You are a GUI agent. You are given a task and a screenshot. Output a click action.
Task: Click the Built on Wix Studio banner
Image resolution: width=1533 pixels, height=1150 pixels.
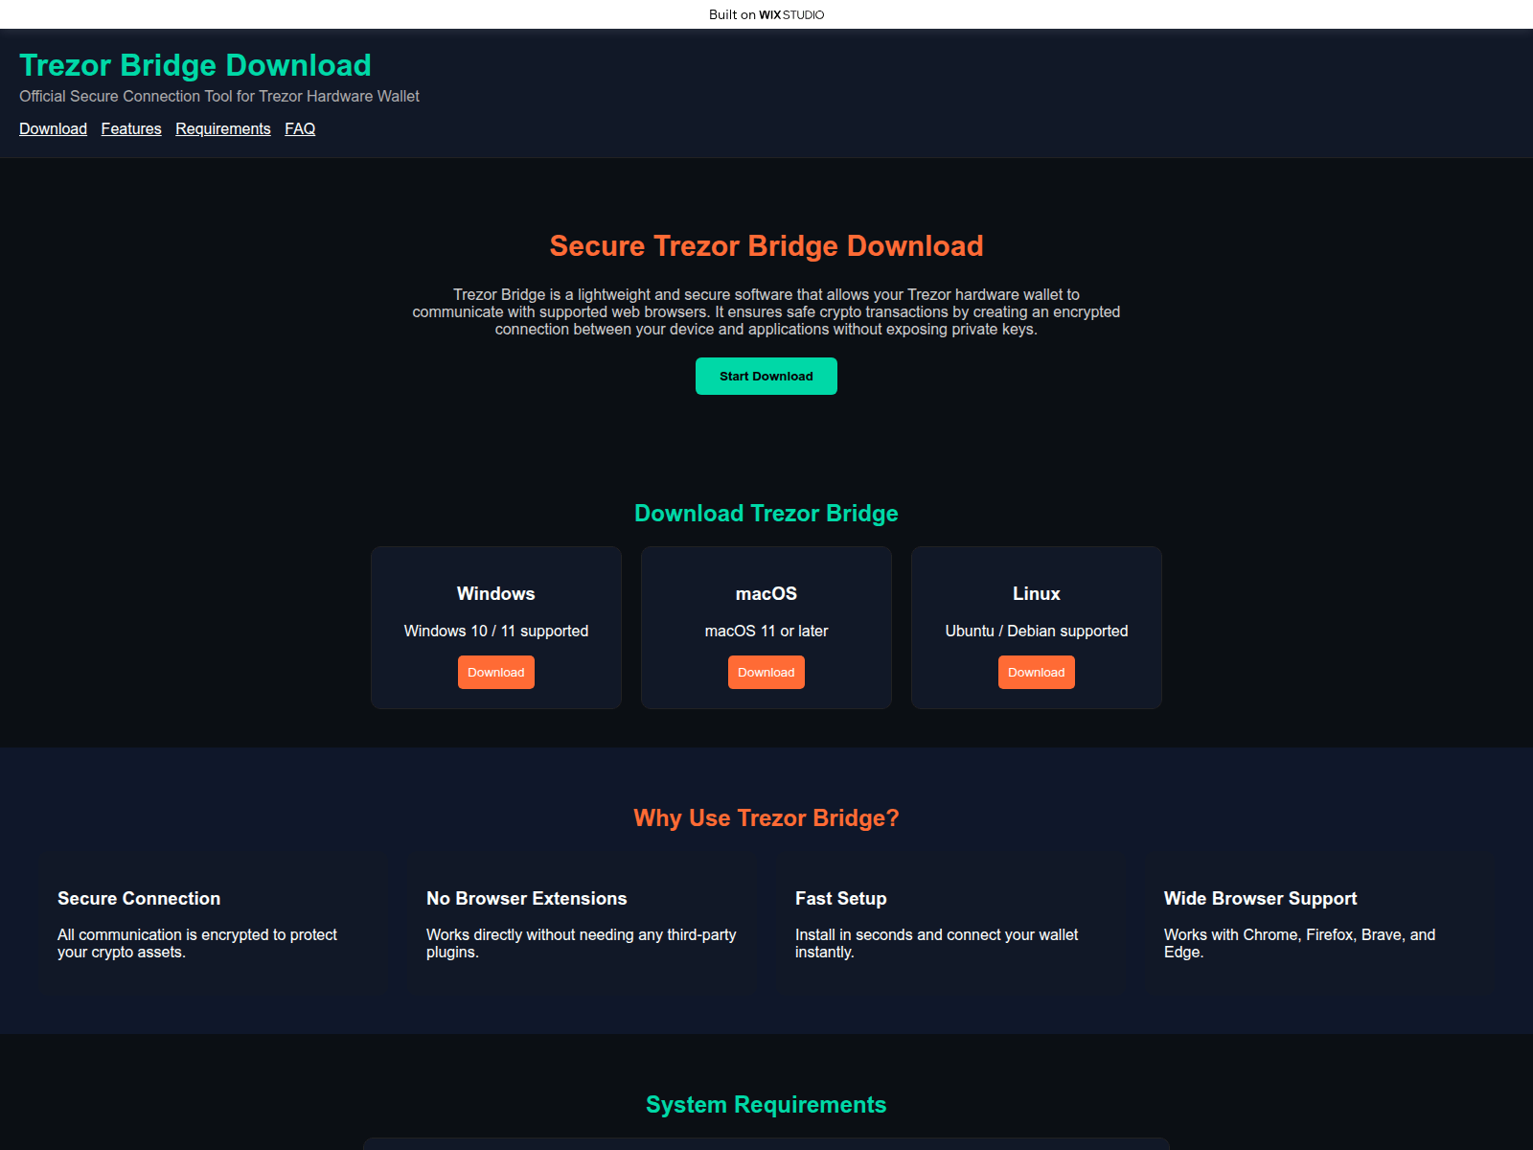(766, 14)
